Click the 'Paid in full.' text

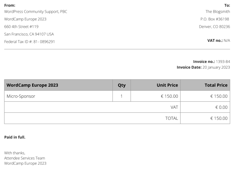pos(15,137)
